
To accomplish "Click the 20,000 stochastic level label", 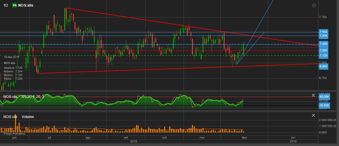I will click(324, 105).
